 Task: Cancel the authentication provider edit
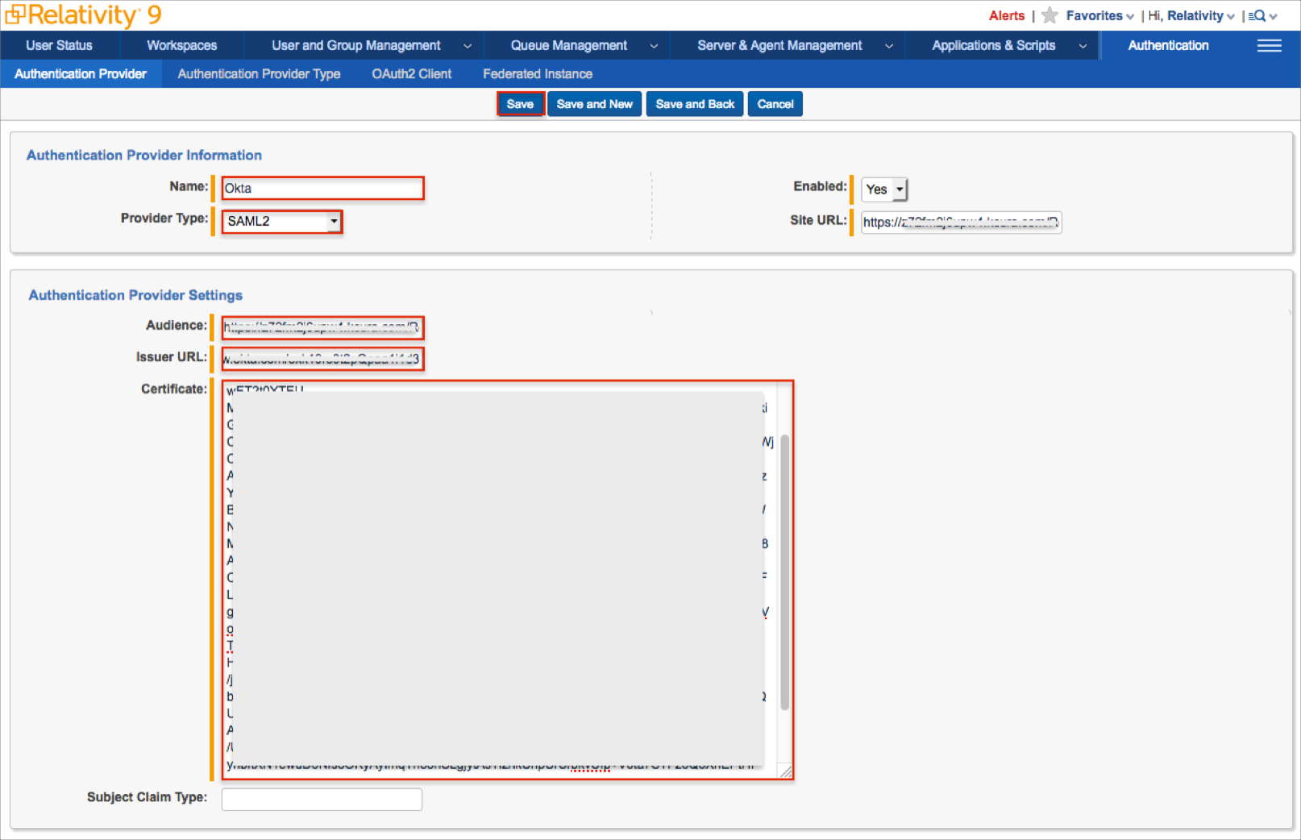pyautogui.click(x=775, y=104)
